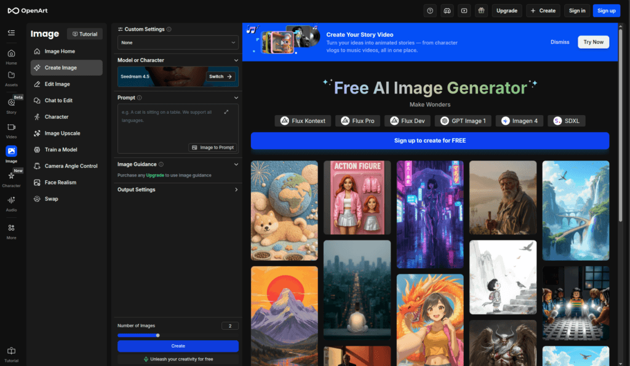This screenshot has height=366, width=630.
Task: Open Character in Image menu
Action: coord(66,117)
